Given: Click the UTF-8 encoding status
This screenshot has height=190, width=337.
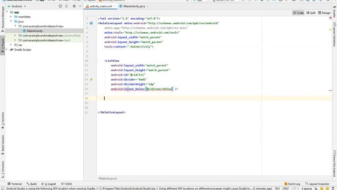Looking at the screenshot, I should 295,188.
